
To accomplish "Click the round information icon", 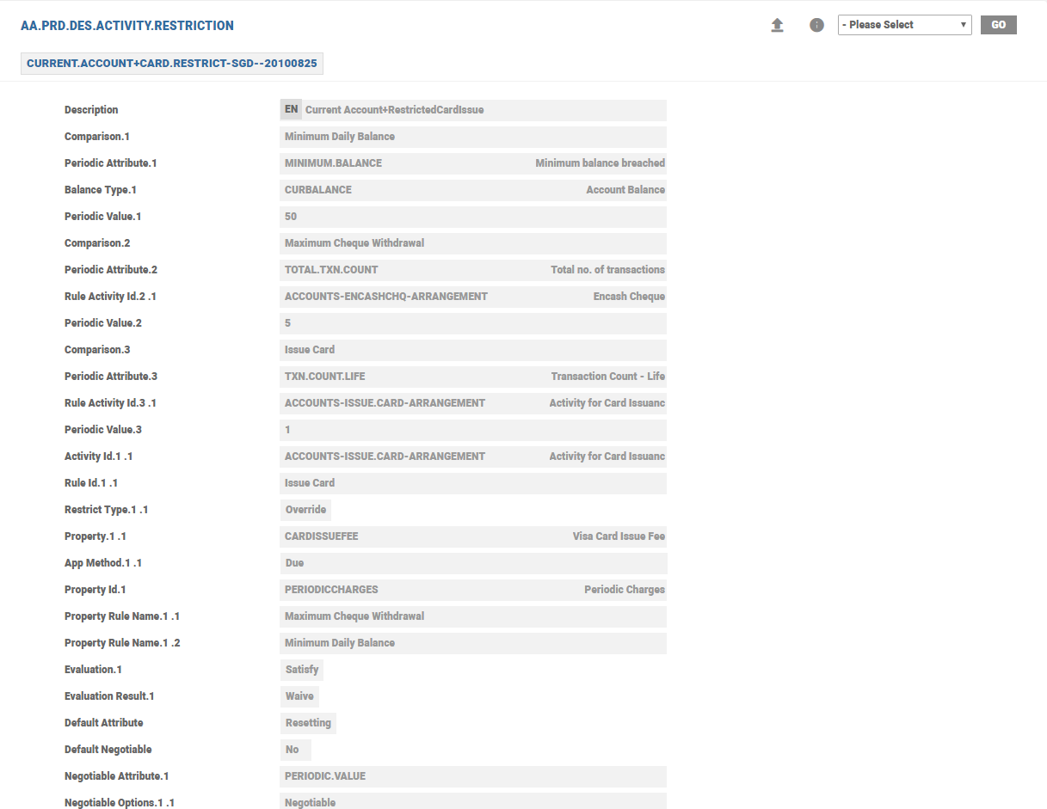I will click(816, 26).
